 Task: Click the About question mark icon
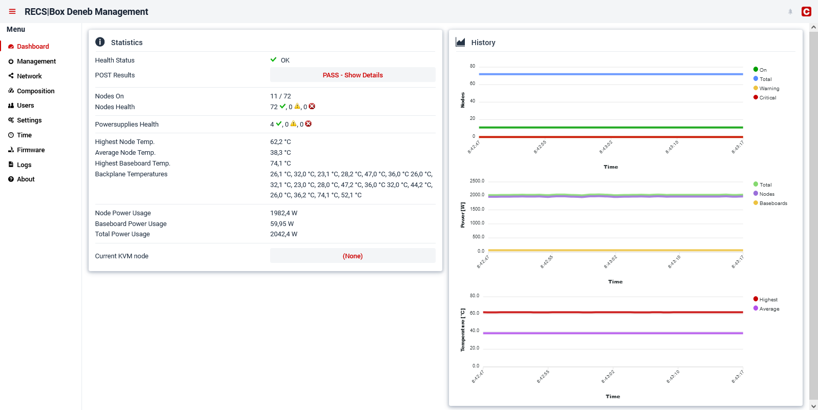coord(11,179)
